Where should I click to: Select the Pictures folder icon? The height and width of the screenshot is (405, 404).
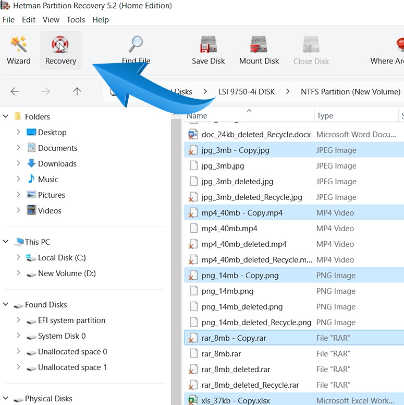point(31,195)
